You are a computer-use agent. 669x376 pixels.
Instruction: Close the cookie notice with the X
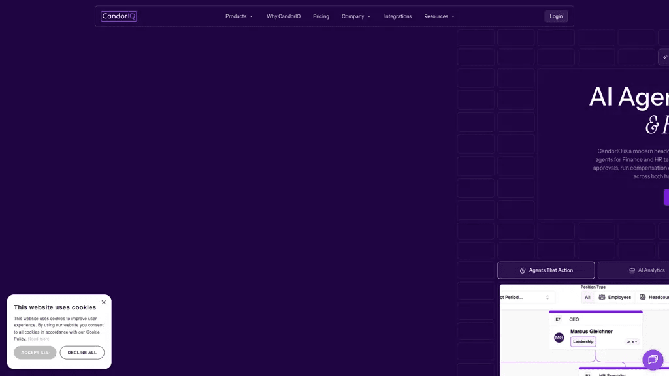click(x=104, y=302)
